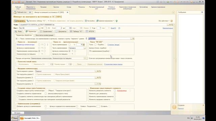The width and height of the screenshot is (216, 121).
Task: Click the 1С taskbar application button
Action: coord(30,118)
